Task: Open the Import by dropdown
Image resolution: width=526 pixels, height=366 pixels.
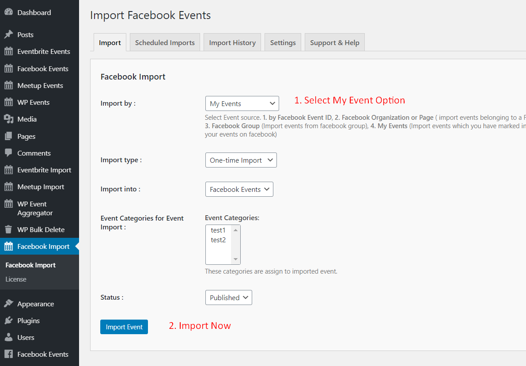Action: (x=242, y=103)
